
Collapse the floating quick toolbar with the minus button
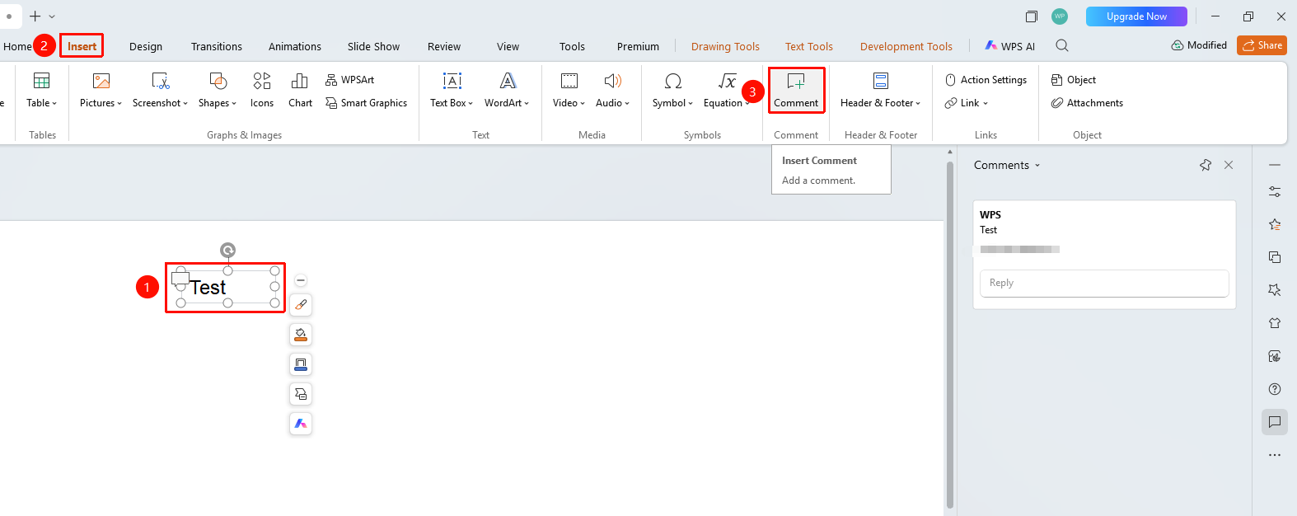click(x=301, y=280)
